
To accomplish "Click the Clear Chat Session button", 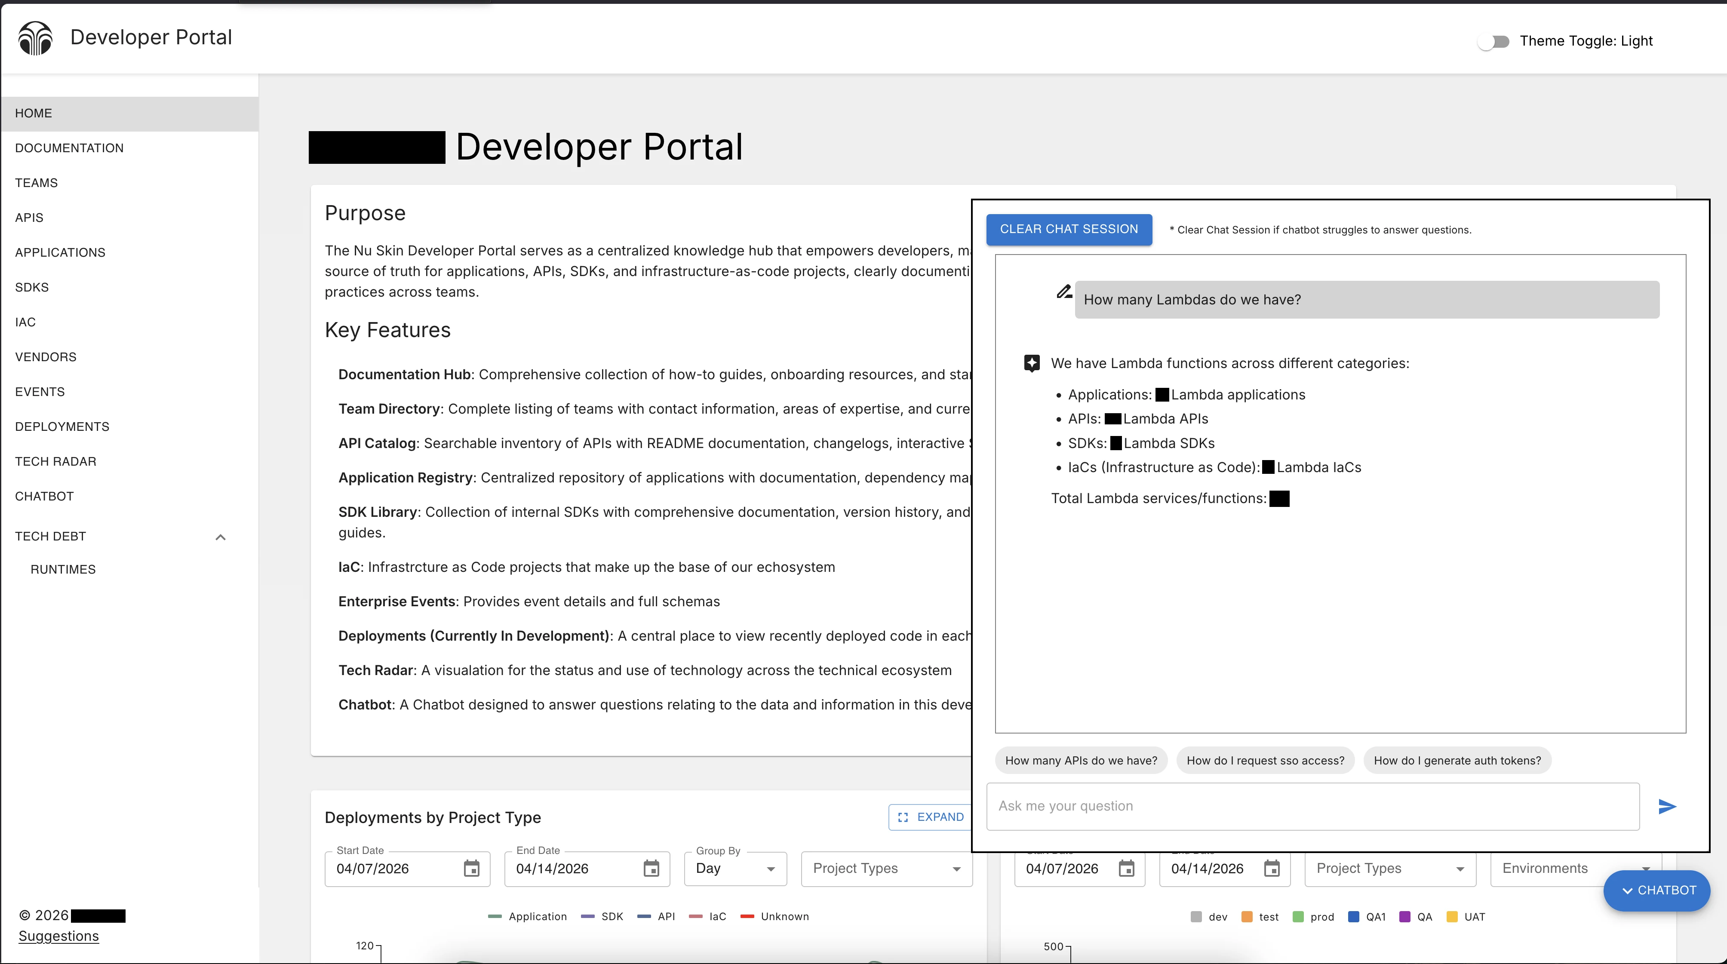I will coord(1069,229).
